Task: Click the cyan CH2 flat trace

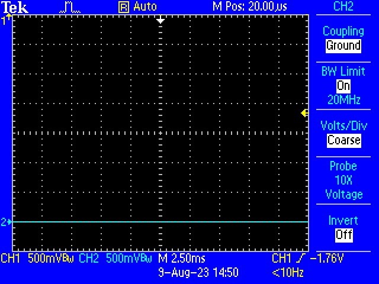Action: 160,222
